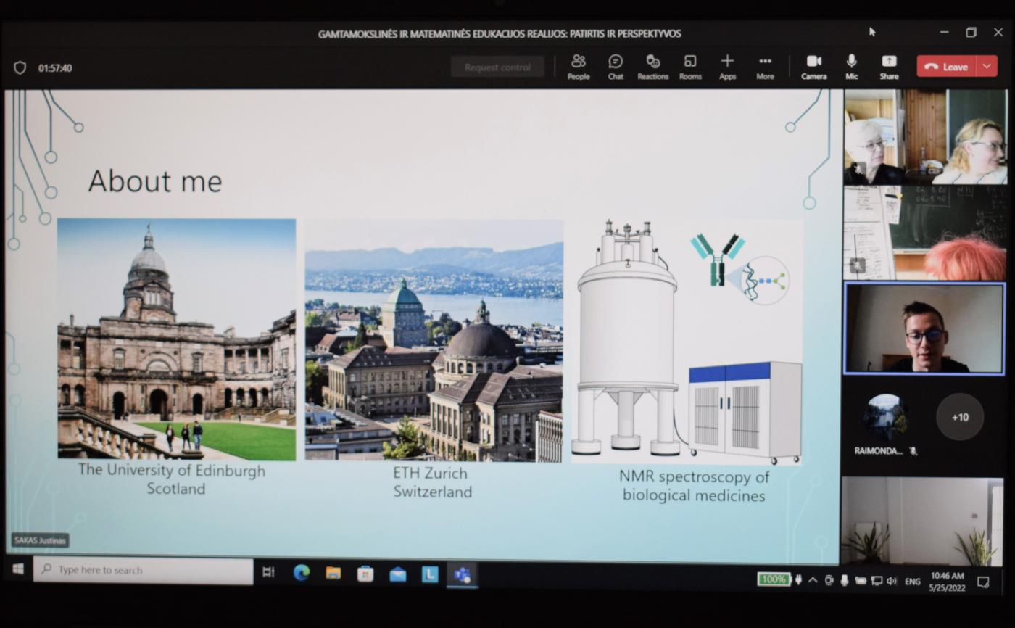Click the shield security icon
This screenshot has width=1015, height=628.
(20, 67)
